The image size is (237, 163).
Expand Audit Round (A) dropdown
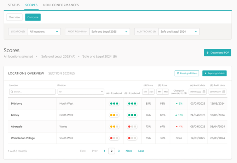[109, 31]
